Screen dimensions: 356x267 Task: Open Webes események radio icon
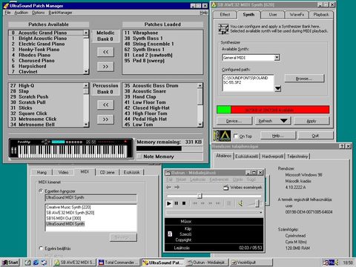pyautogui.click(x=226, y=188)
